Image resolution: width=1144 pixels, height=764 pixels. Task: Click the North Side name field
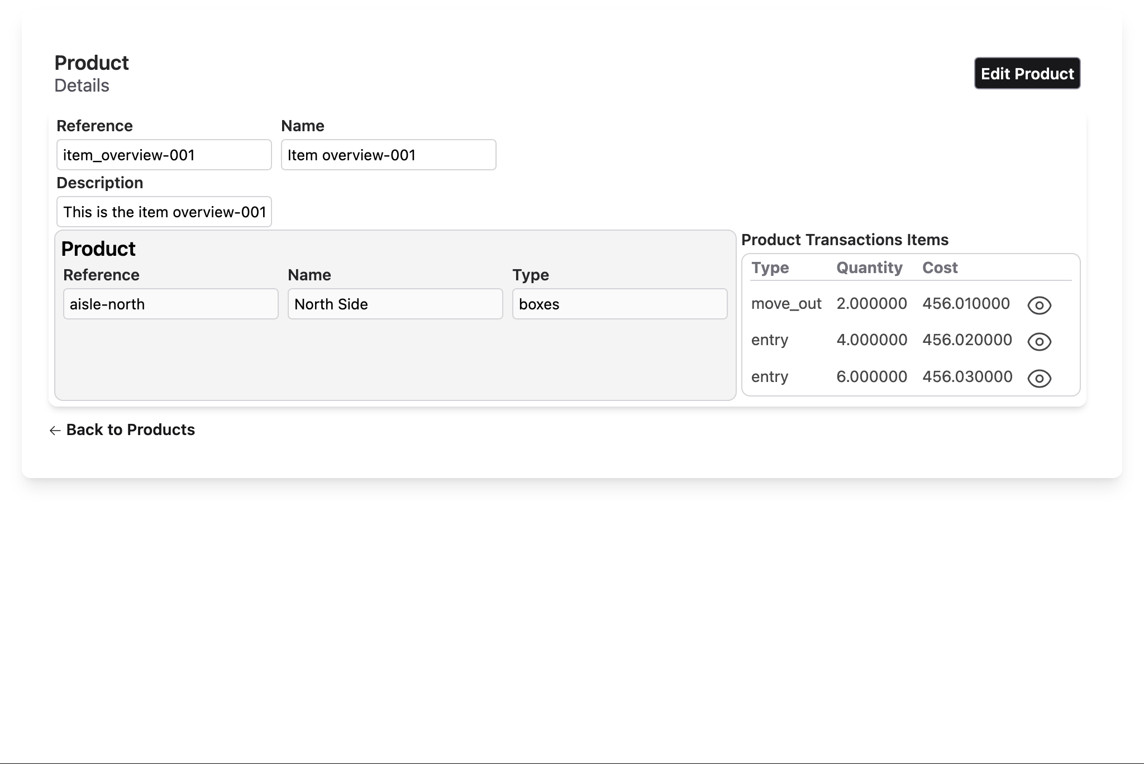click(395, 304)
